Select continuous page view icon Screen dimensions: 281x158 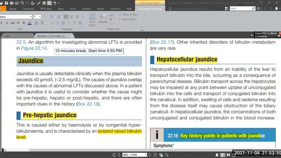click(x=223, y=155)
